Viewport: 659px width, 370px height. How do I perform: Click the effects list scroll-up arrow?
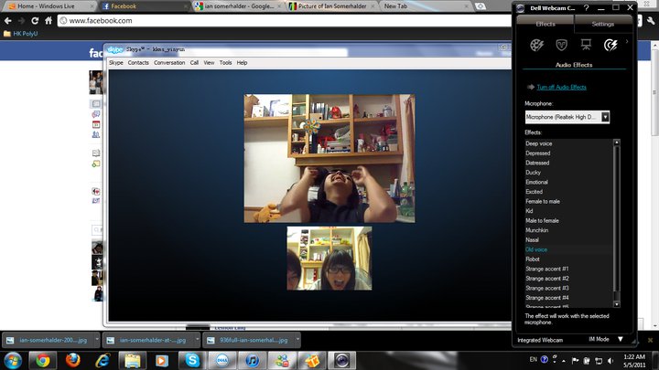tap(617, 143)
